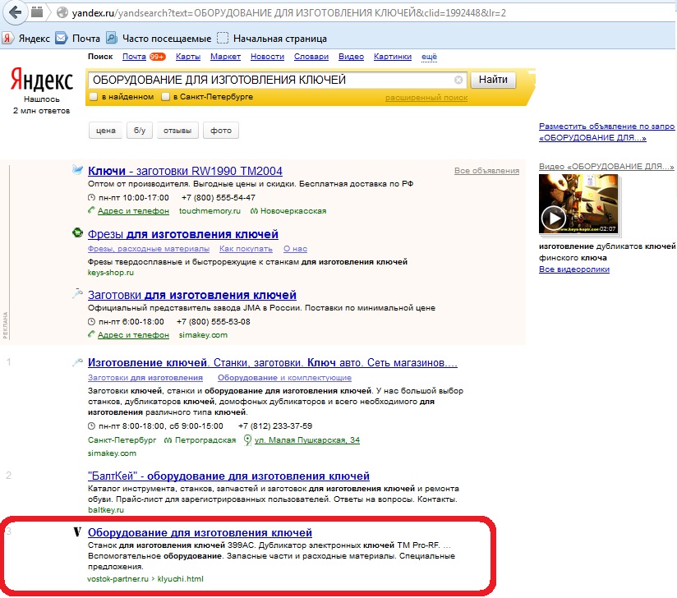Image resolution: width=677 pixels, height=598 pixels.
Task: Open vostok-partner.ru klyuchi.html link
Action: [x=145, y=579]
